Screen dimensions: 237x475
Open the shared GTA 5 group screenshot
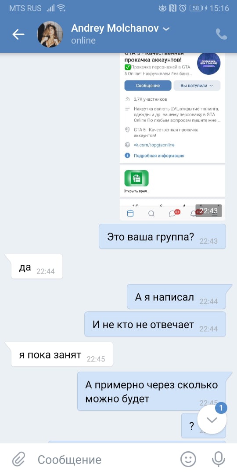pyautogui.click(x=172, y=136)
